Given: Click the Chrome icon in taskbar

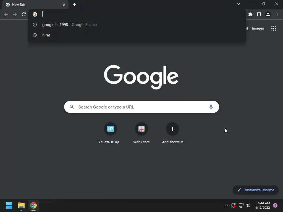Looking at the screenshot, I should pos(33,205).
